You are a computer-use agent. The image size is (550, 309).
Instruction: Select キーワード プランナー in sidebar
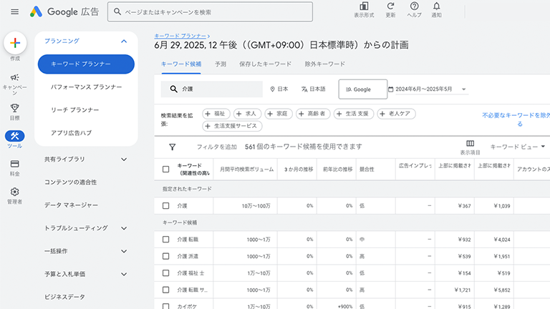86,64
